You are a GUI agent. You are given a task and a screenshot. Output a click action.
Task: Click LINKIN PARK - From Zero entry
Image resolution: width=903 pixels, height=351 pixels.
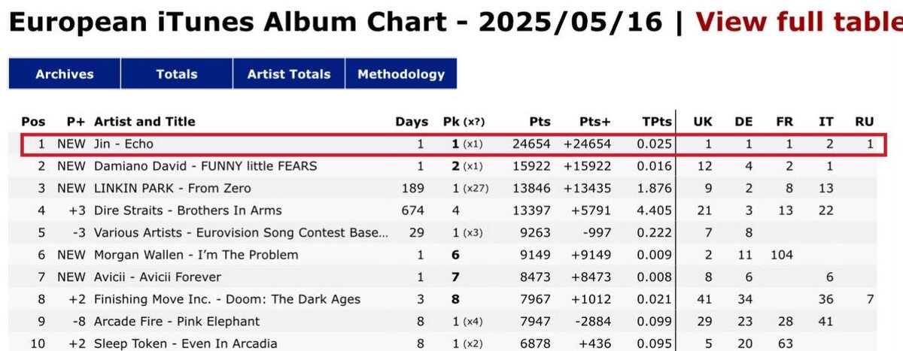(x=172, y=188)
